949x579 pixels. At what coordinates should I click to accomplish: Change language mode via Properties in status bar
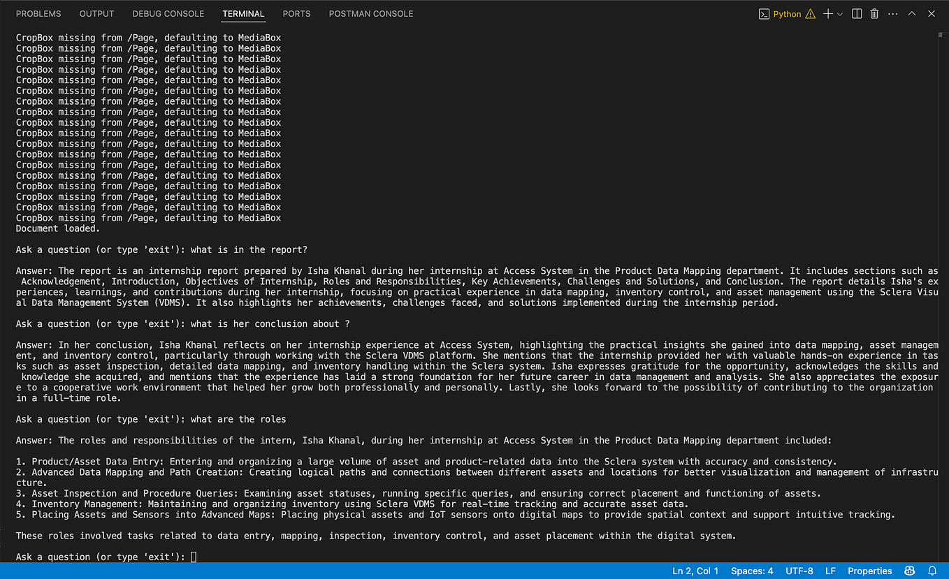(869, 571)
